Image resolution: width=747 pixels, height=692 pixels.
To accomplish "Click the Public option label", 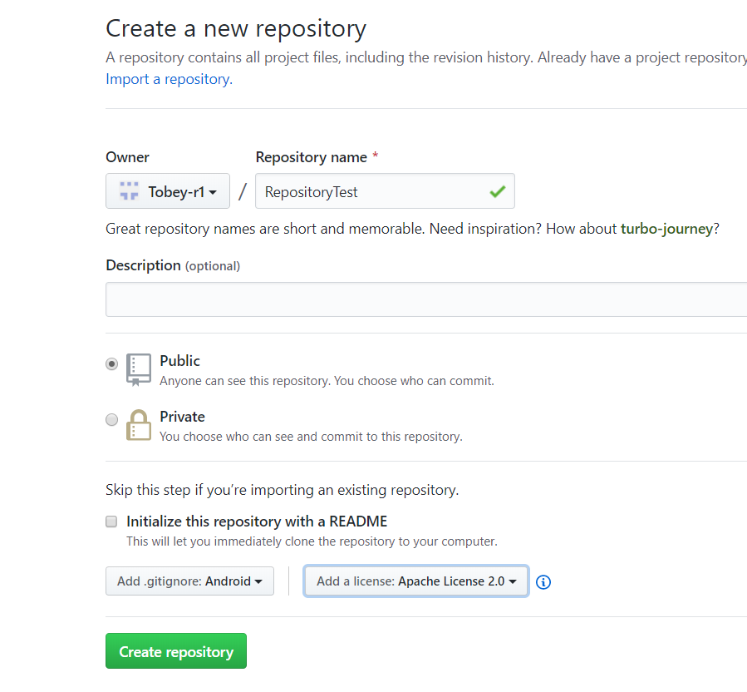I will pos(179,361).
